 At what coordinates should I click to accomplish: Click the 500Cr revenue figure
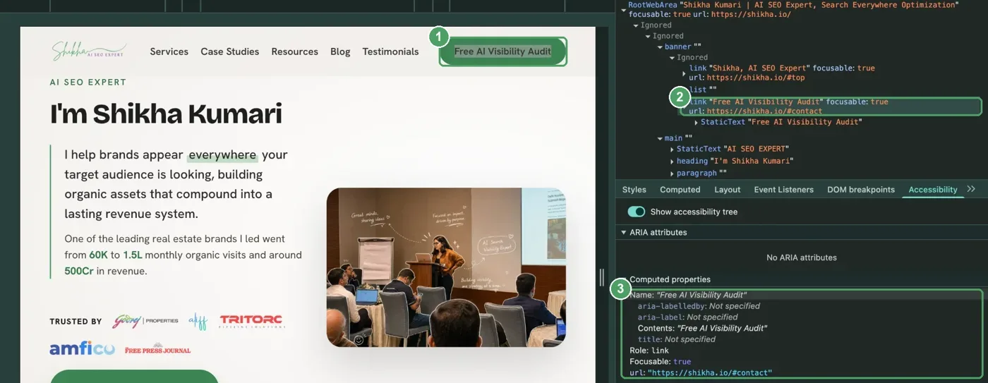point(79,271)
